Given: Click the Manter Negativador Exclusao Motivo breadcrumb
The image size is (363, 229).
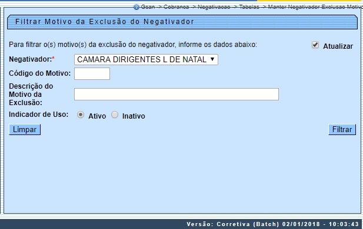Looking at the screenshot, I should [x=315, y=7].
